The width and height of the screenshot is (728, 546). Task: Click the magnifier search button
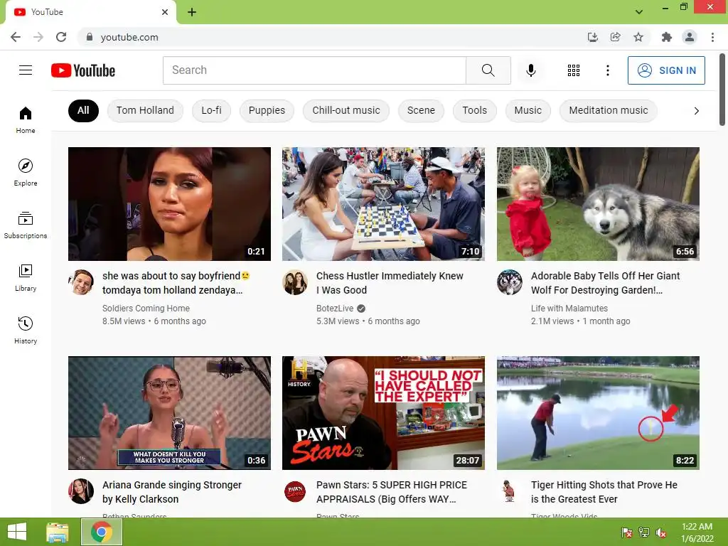[x=488, y=70]
